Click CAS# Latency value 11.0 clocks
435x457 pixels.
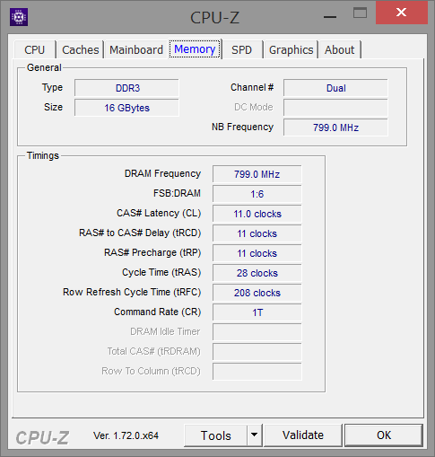257,214
